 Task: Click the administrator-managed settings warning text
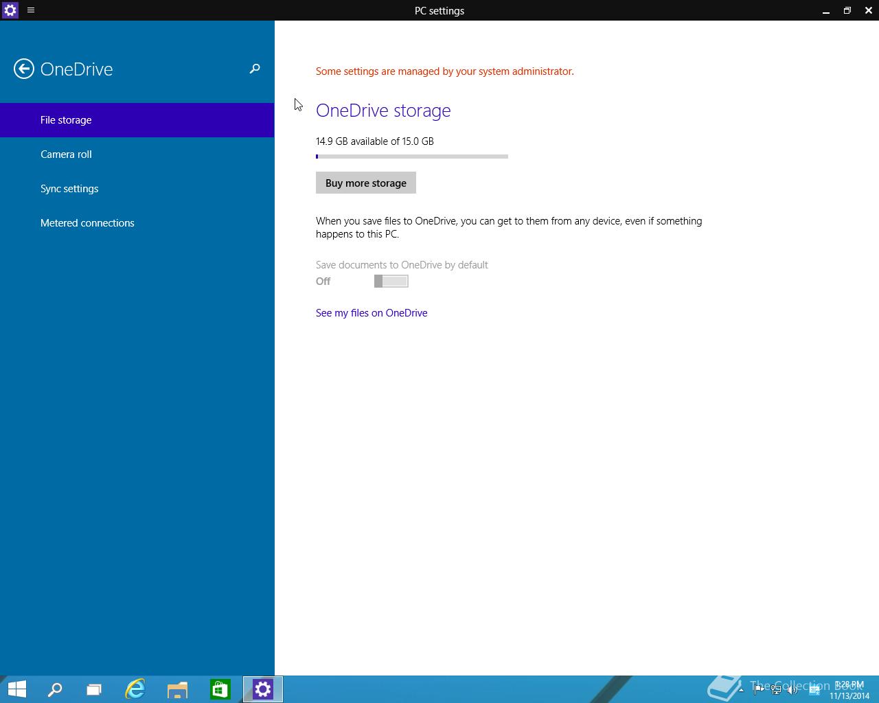coord(445,71)
